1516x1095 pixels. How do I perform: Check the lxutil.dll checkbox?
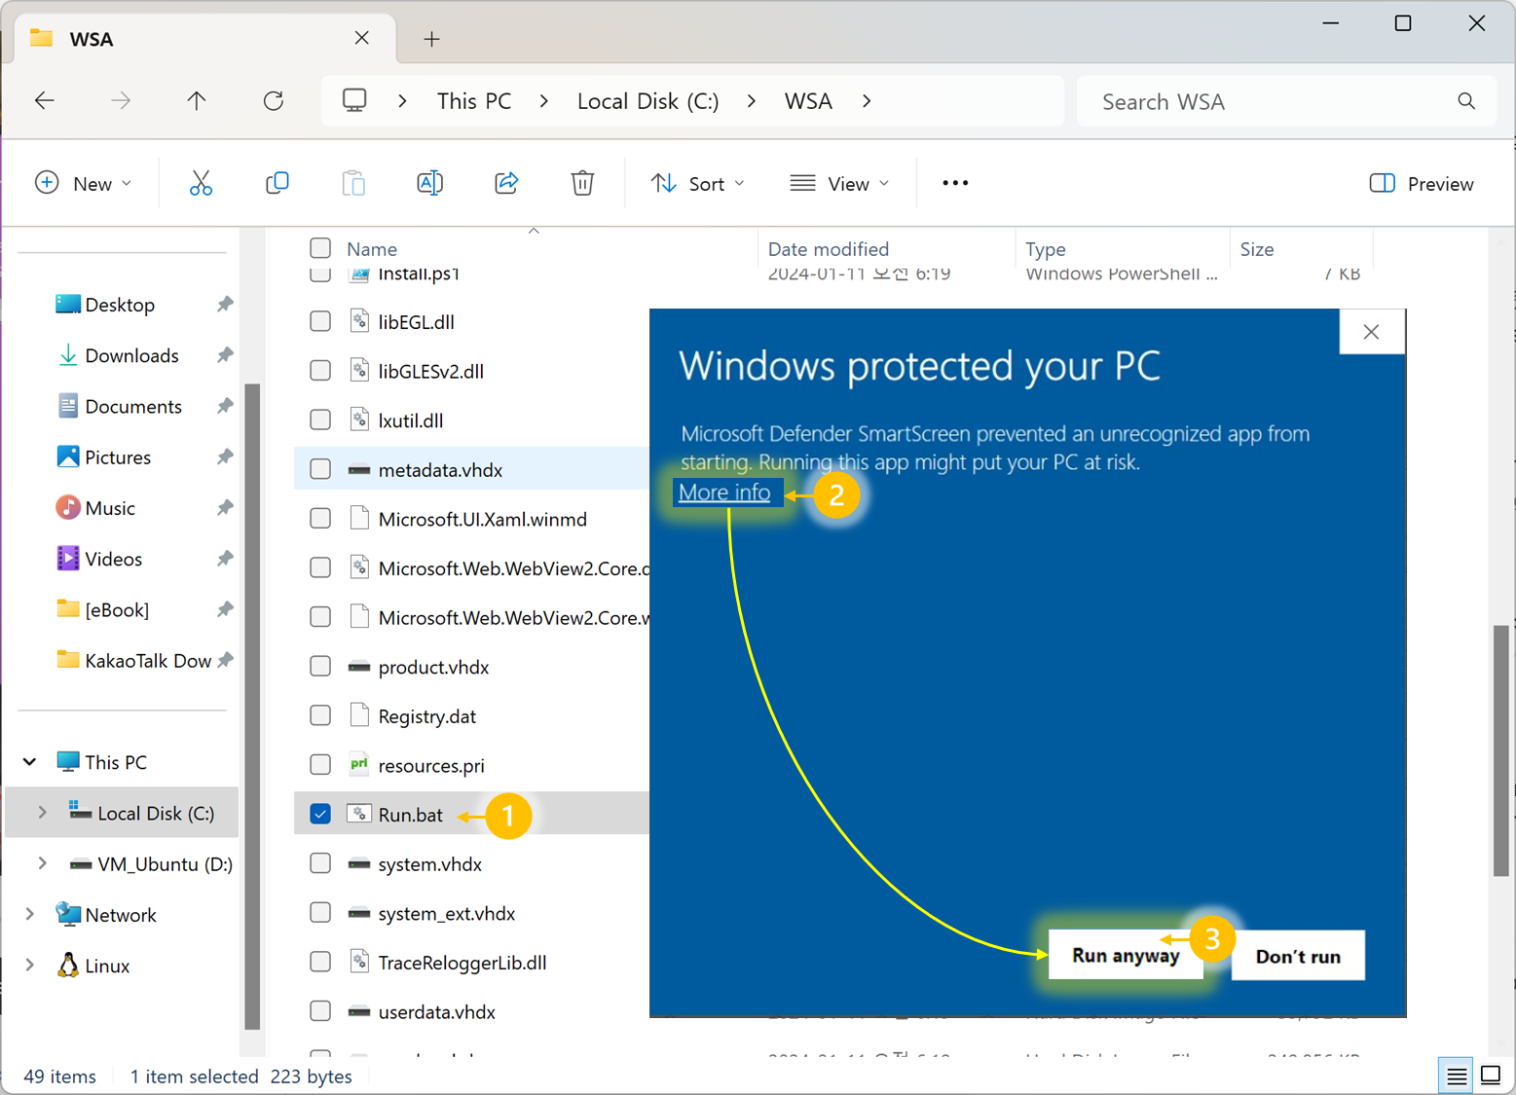320,420
